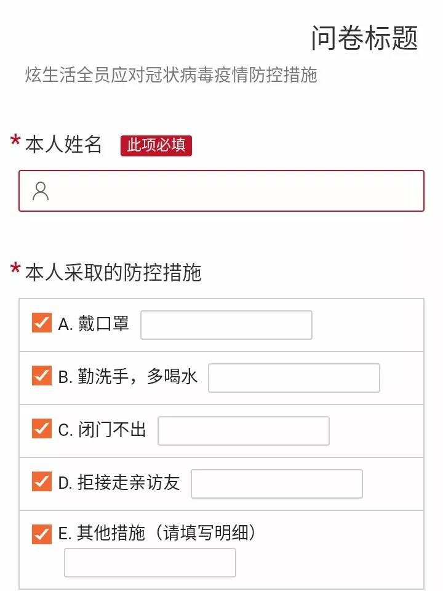Focus text box next to 拒接走亲访友
Viewport: 443px width, 591px height.
click(277, 484)
